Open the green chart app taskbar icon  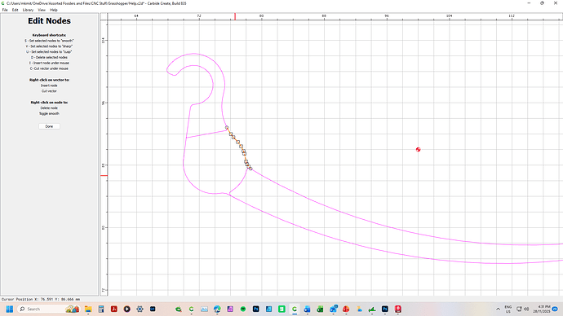tap(372, 309)
